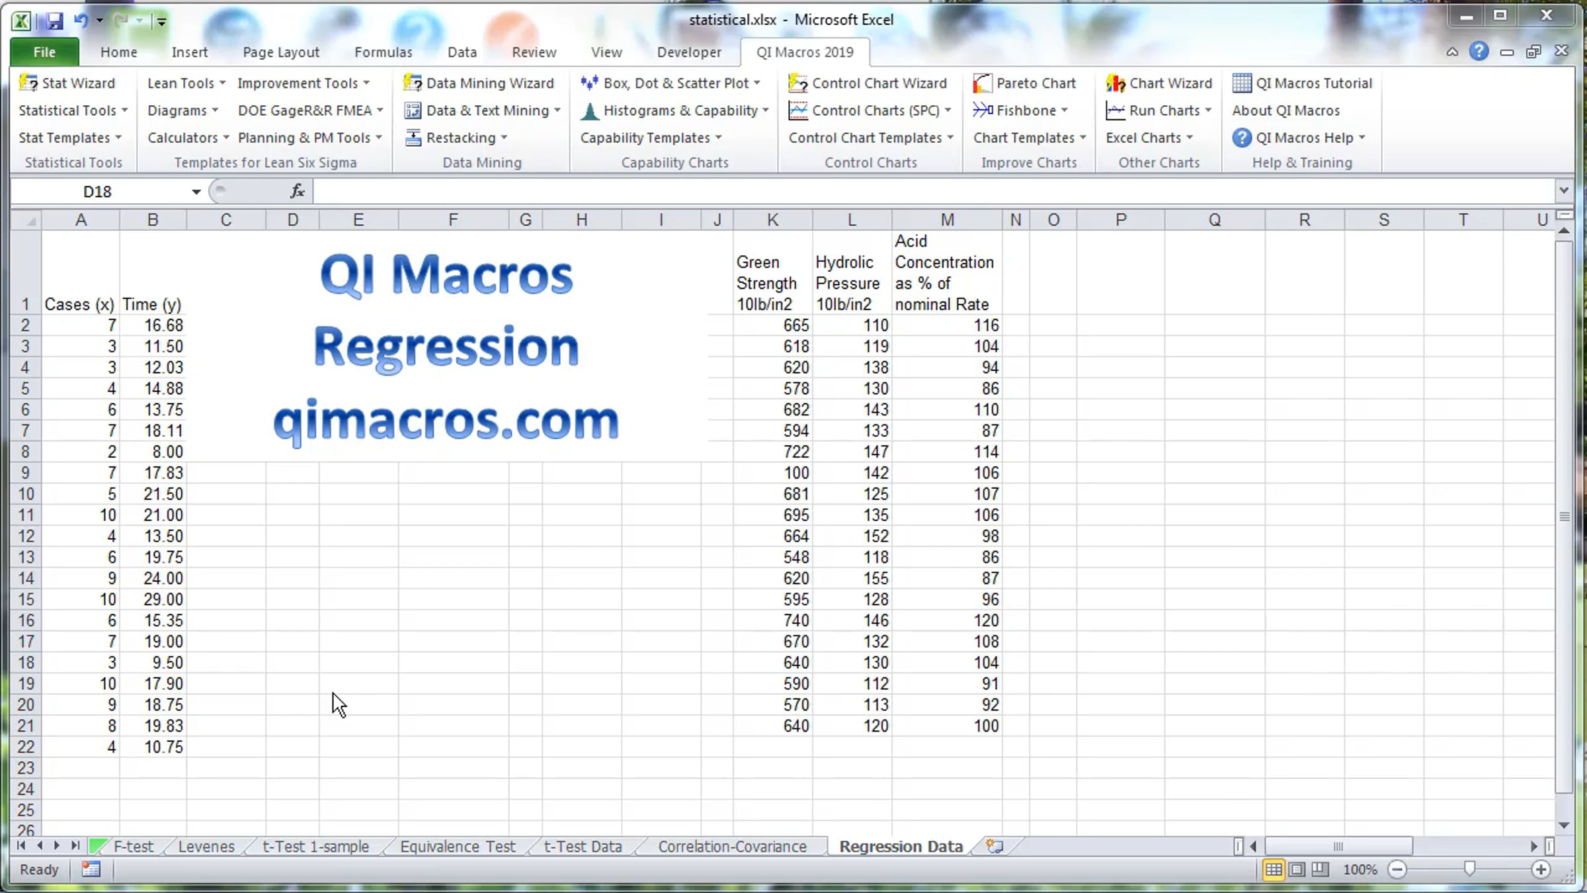
Task: Open the File tab
Action: tap(44, 52)
